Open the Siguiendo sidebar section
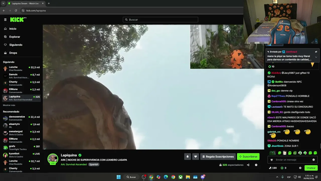321x181 pixels. click(16, 45)
